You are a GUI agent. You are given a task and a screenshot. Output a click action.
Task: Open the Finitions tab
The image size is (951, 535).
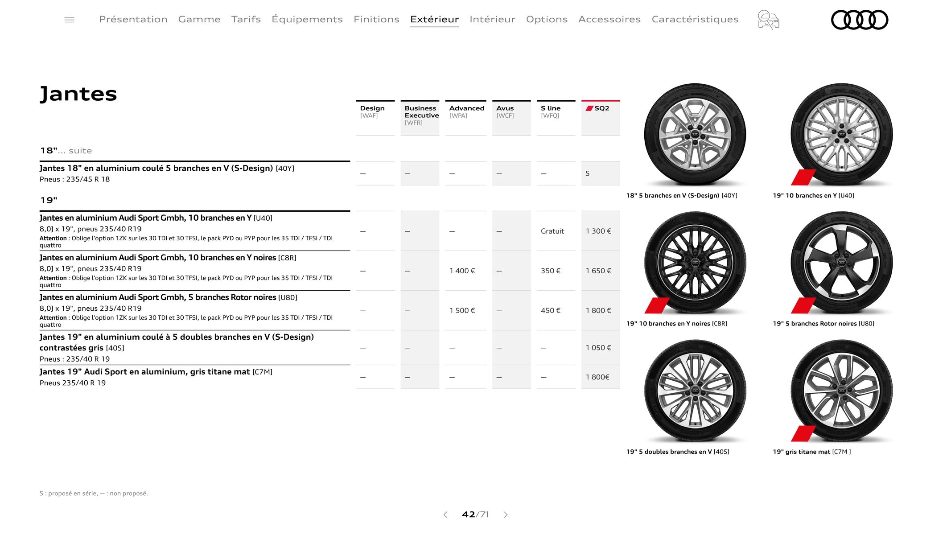click(x=376, y=19)
